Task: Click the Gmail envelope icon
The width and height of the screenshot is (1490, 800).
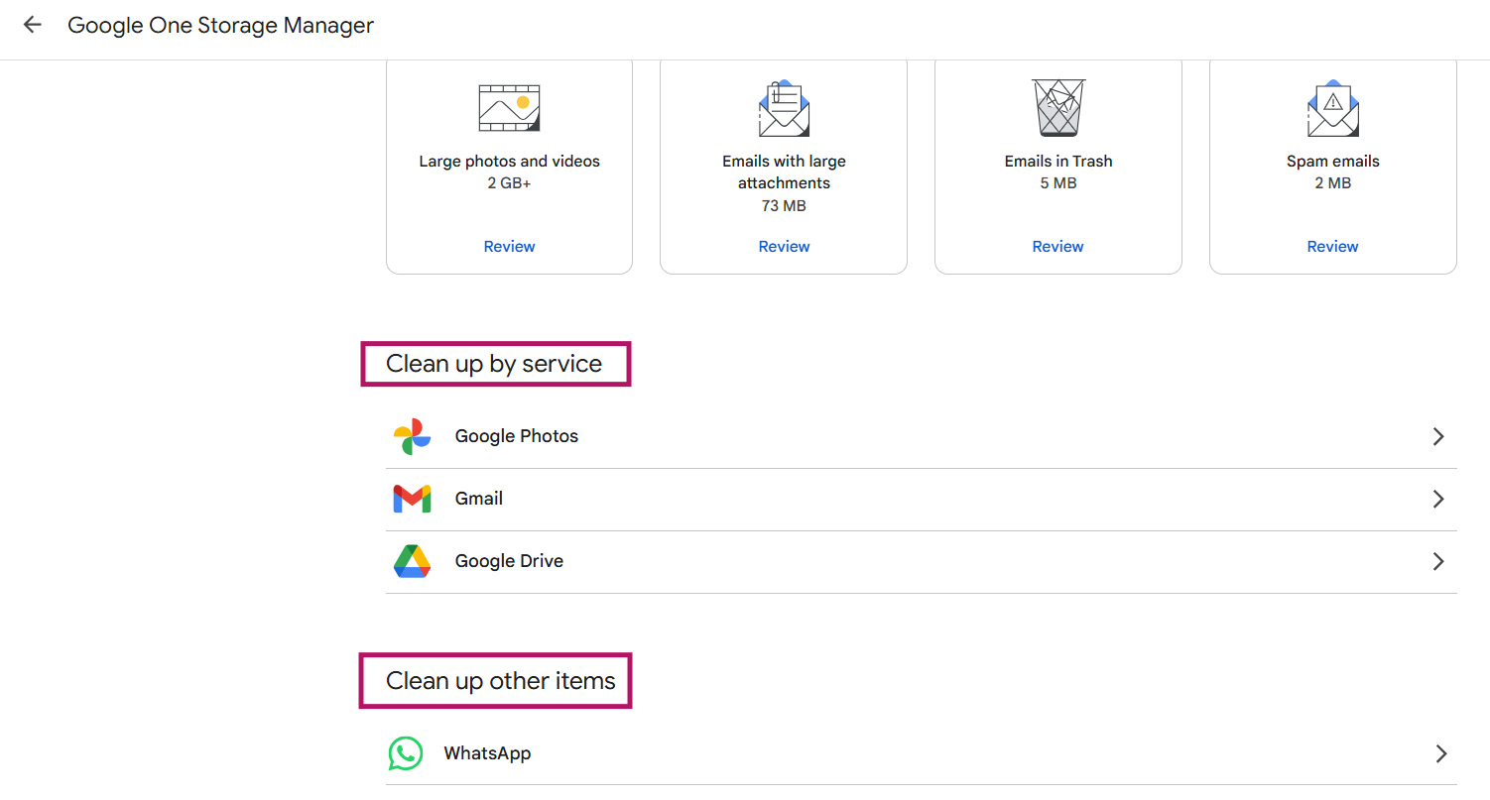Action: click(x=412, y=499)
